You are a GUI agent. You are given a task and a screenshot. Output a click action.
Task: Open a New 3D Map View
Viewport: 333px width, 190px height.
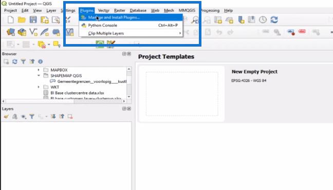click(229, 20)
